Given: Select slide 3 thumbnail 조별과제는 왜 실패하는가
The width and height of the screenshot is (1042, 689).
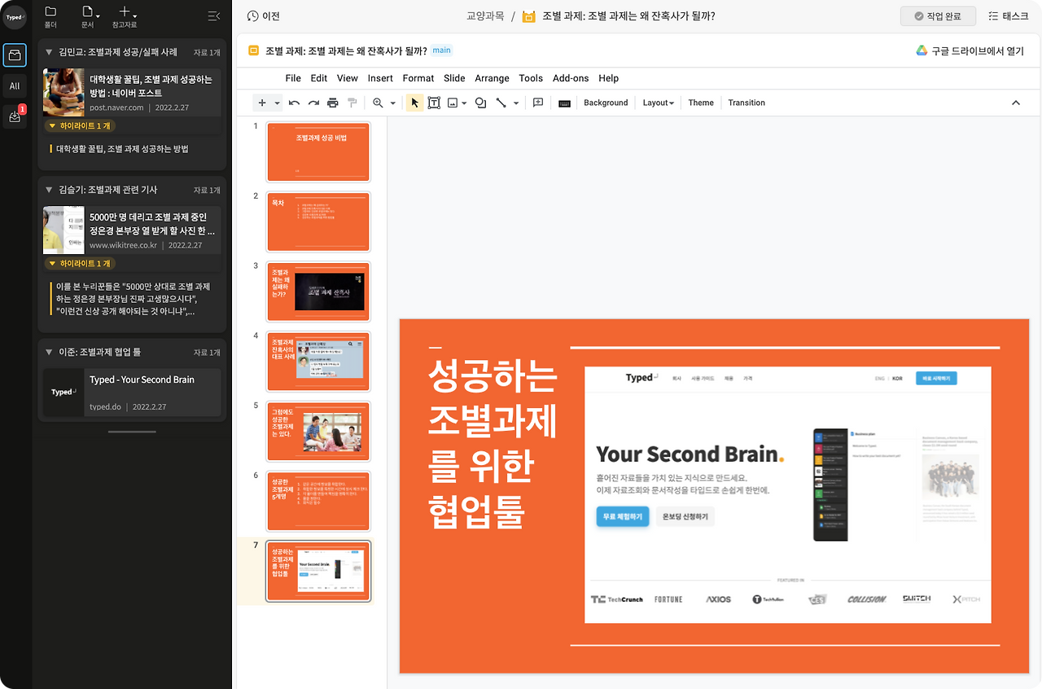Looking at the screenshot, I should [318, 292].
